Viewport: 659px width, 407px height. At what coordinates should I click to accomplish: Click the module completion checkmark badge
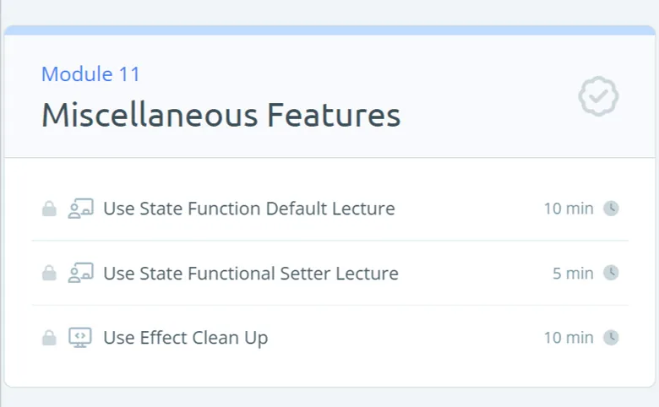click(598, 96)
